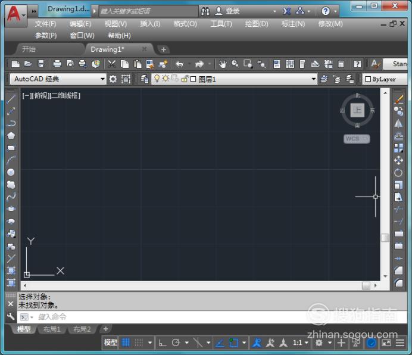Toggle 2D object snap in status bar

tap(233, 342)
